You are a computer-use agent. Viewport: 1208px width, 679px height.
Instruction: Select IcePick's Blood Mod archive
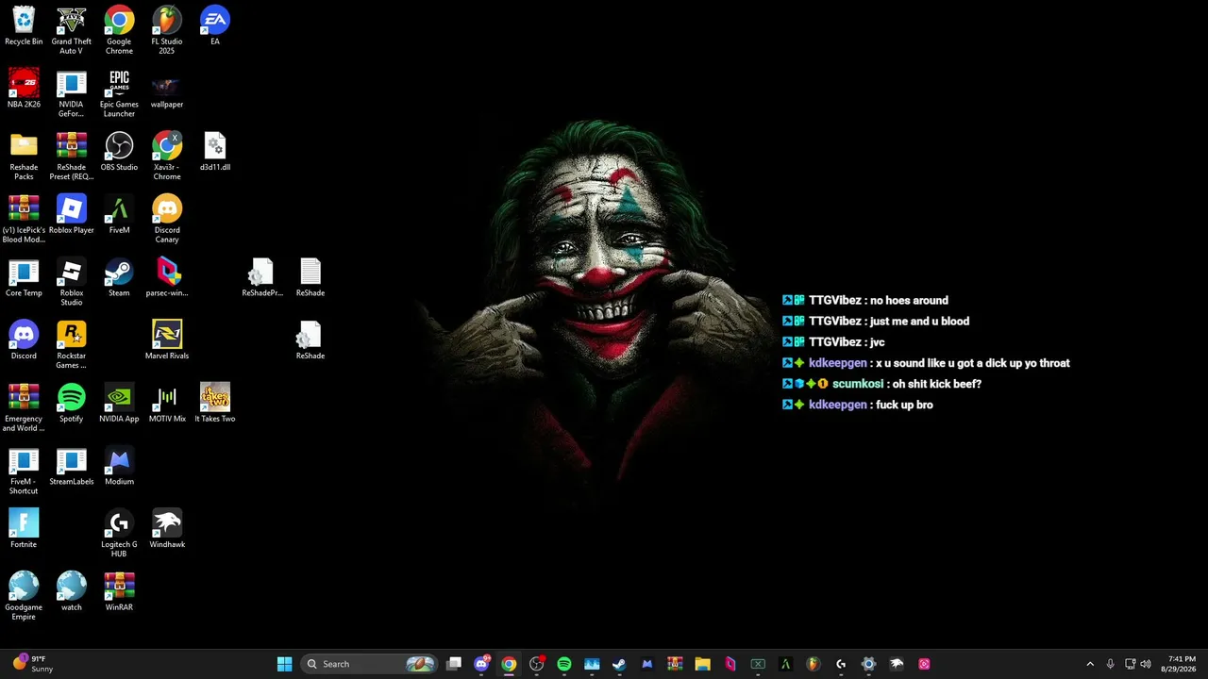coord(24,220)
